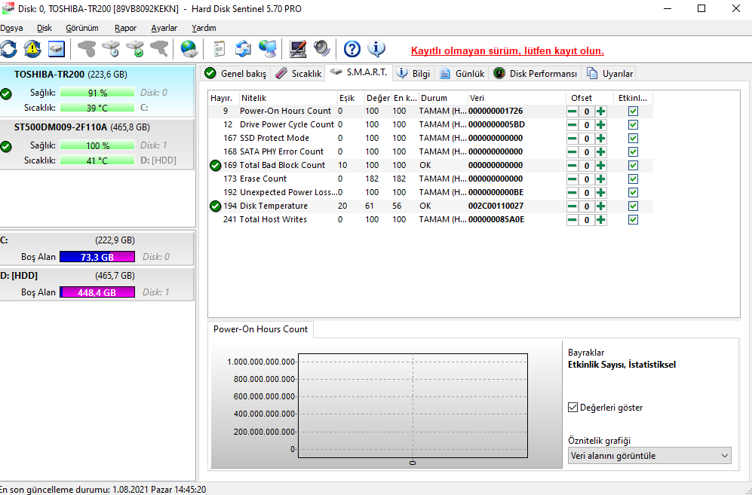Sort by the Veri column header
This screenshot has height=495, width=752.
coord(517,98)
